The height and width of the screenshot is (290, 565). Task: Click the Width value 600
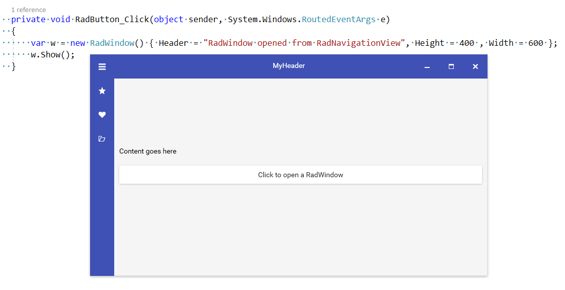coord(535,43)
